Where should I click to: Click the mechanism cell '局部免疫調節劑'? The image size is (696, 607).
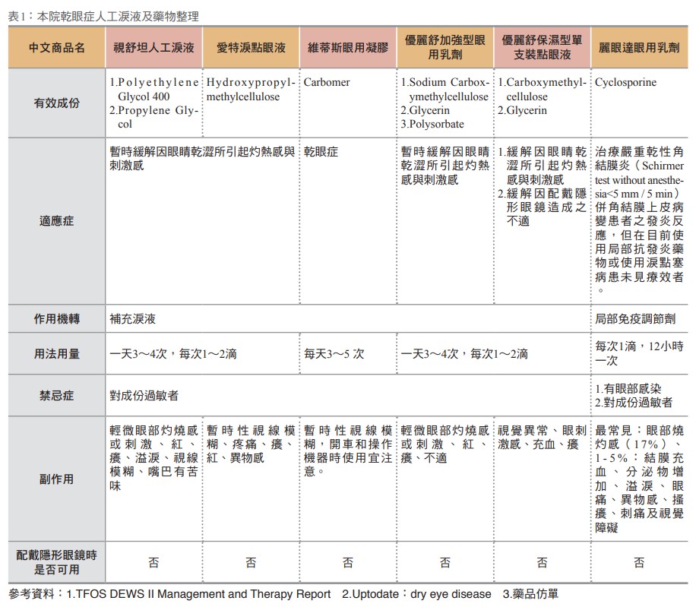pos(635,318)
